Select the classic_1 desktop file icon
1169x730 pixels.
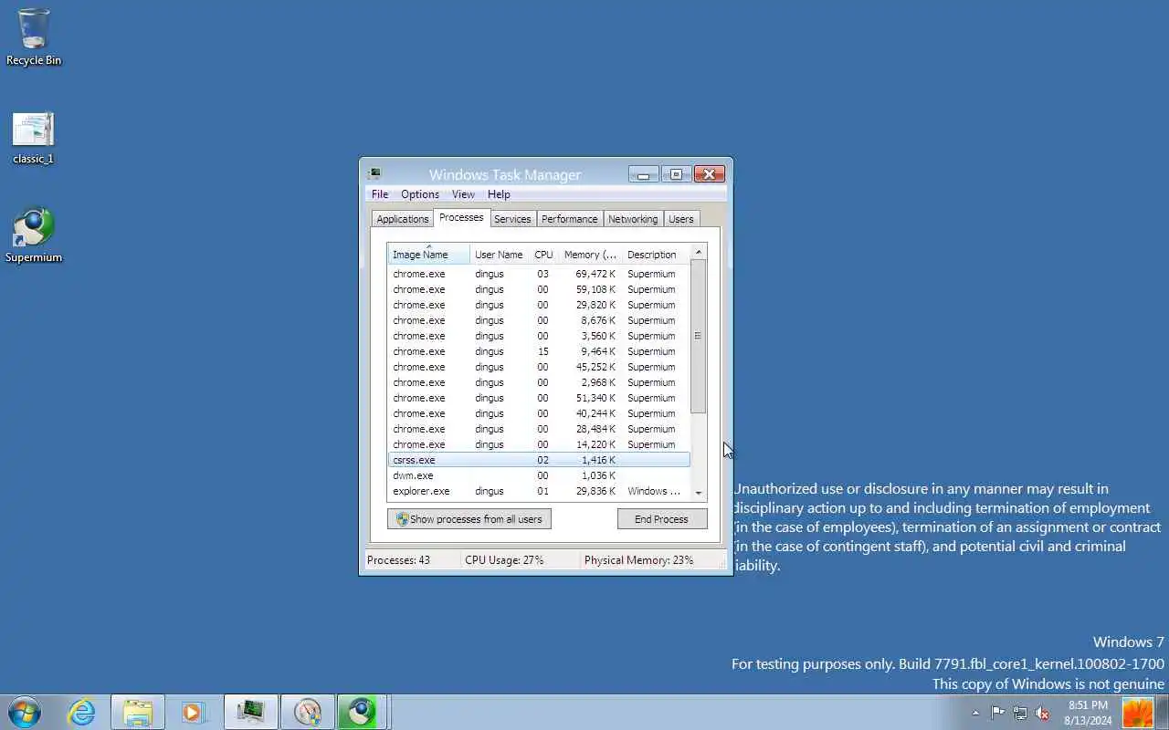34,138
